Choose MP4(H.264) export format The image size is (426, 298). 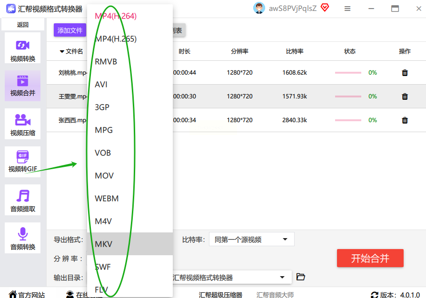tap(130, 16)
